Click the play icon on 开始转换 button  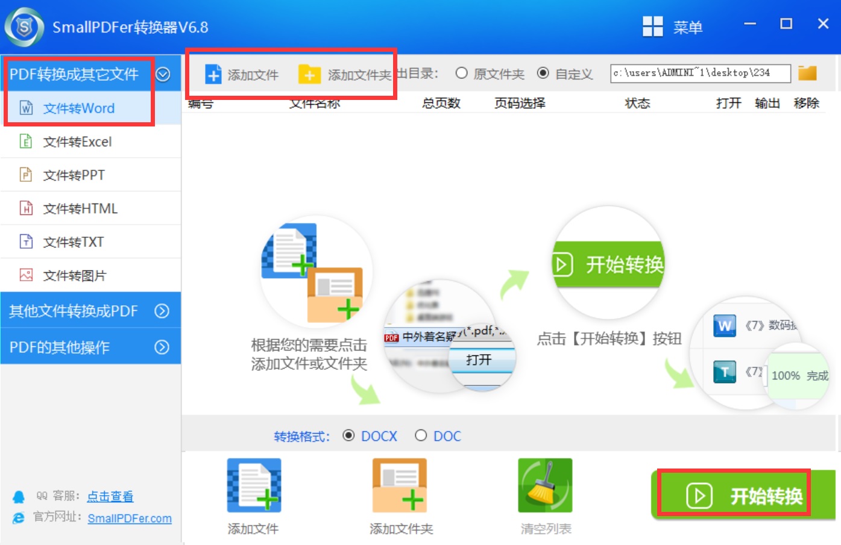point(699,496)
